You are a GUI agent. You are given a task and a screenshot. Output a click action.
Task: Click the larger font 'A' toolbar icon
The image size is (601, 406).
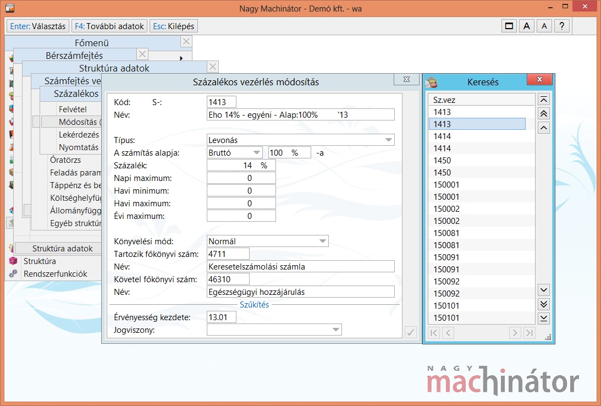(526, 26)
